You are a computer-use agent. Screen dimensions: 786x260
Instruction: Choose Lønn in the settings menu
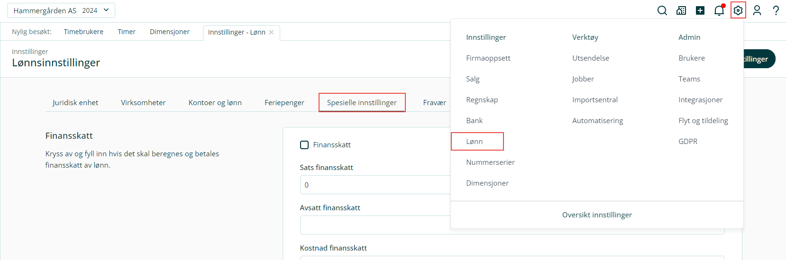click(x=475, y=142)
